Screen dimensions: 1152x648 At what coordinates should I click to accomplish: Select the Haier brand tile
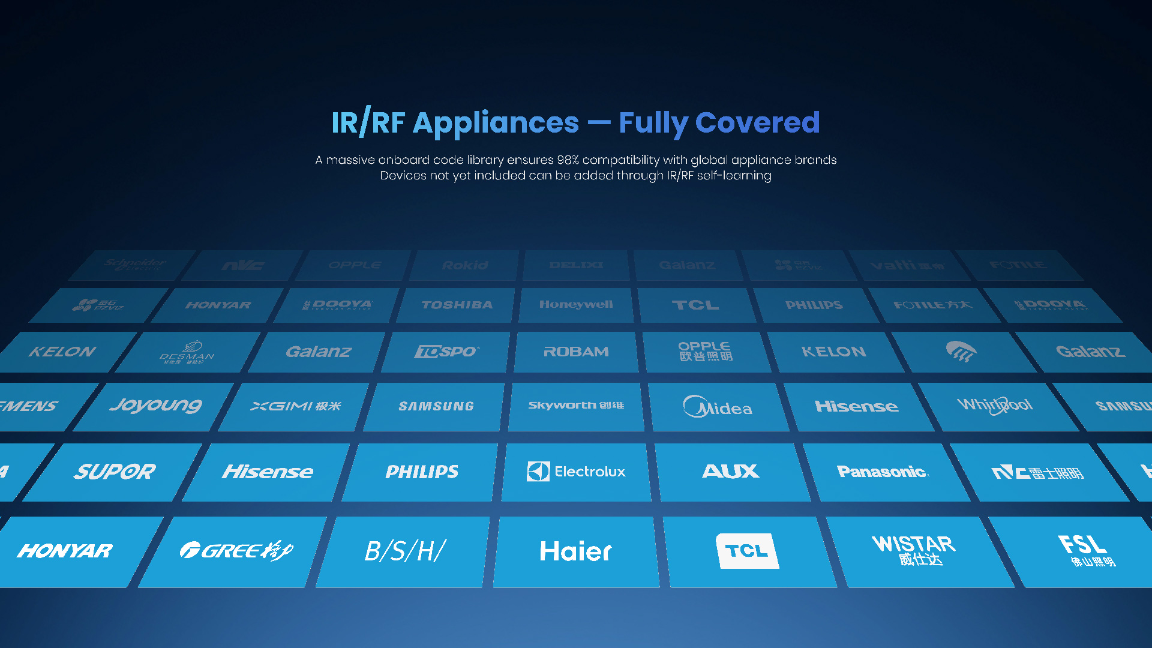point(575,551)
